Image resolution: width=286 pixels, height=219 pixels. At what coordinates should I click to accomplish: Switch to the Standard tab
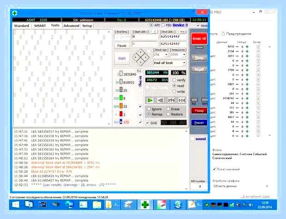pyautogui.click(x=22, y=26)
